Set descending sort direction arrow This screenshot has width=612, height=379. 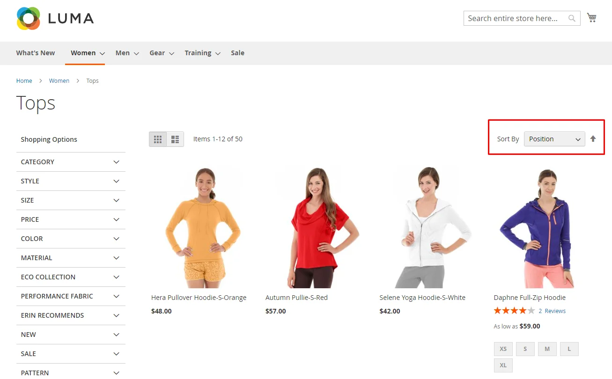coord(593,138)
